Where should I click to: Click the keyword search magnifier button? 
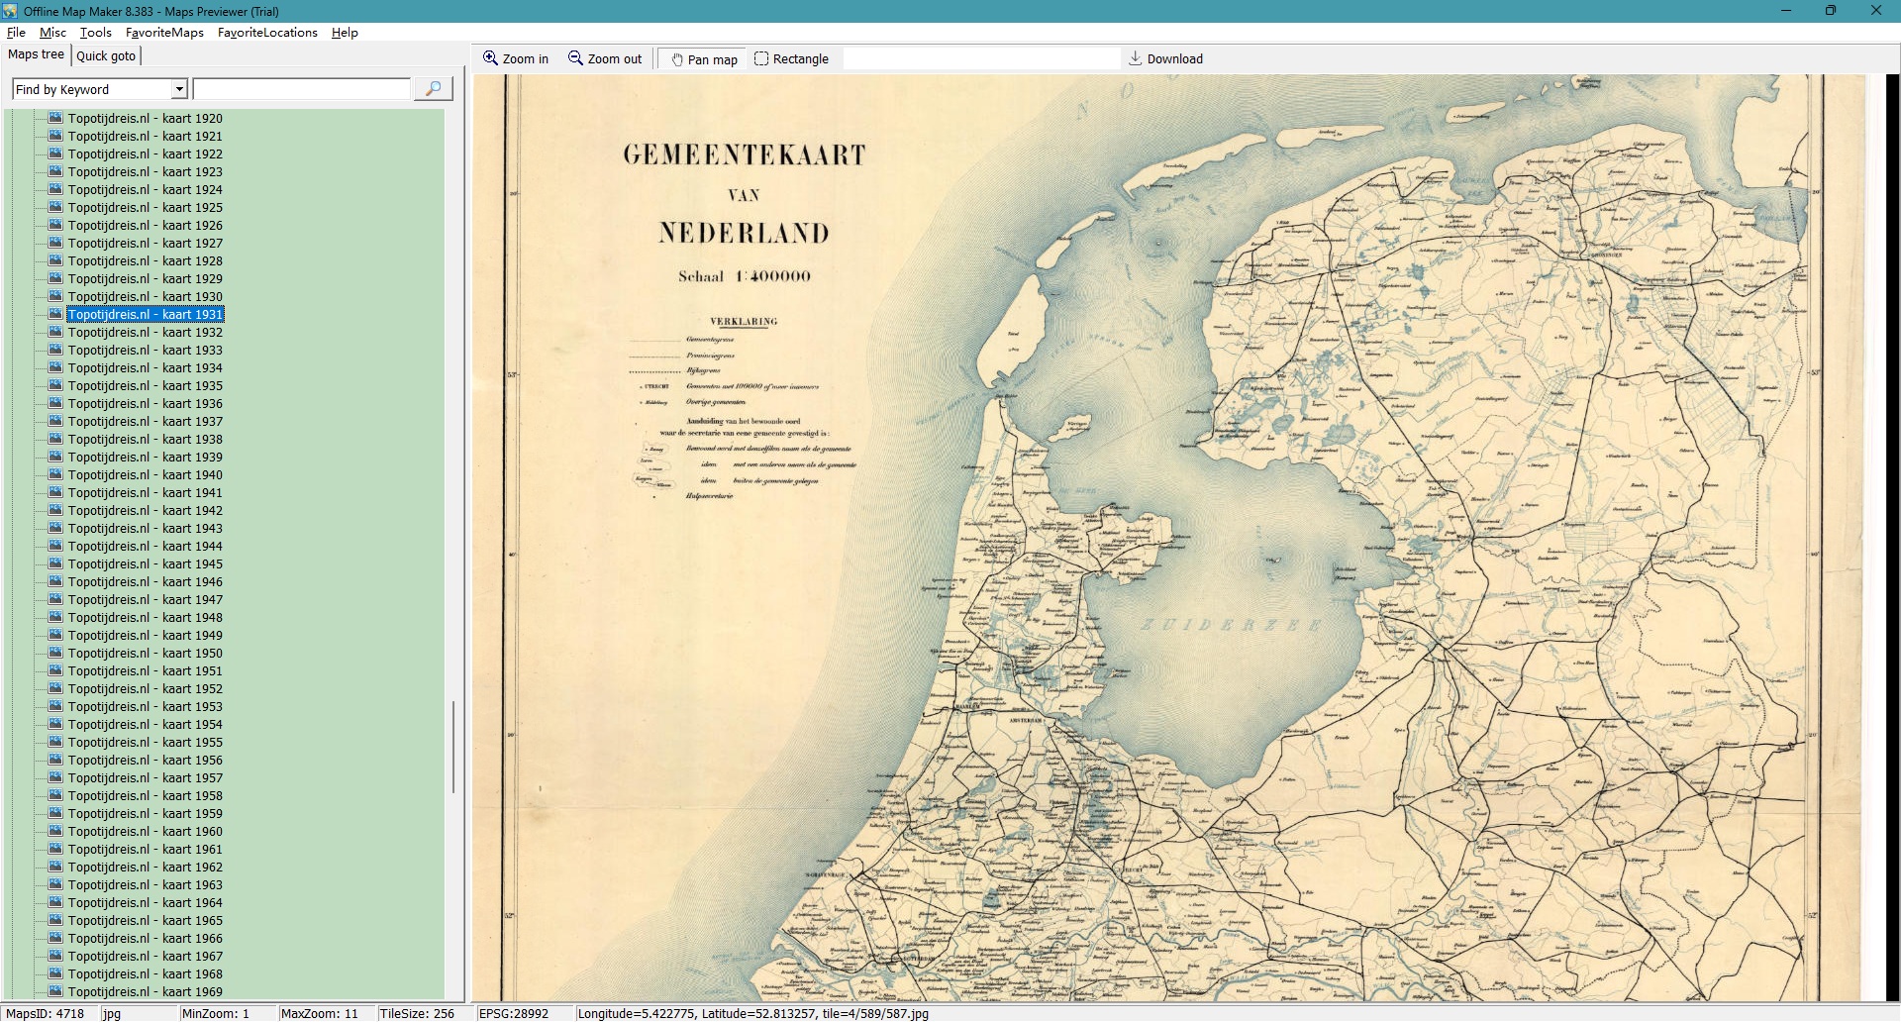click(x=433, y=89)
